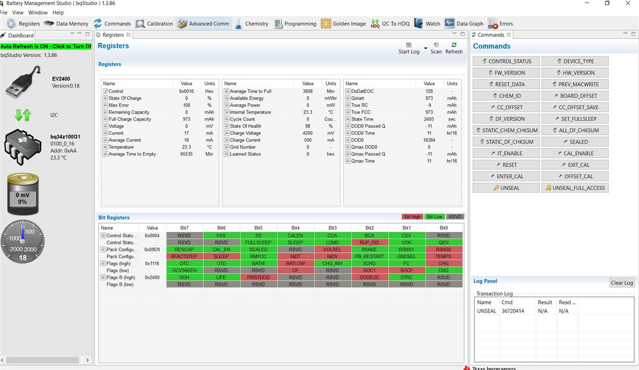Open the Golden Image tool
The image size is (639, 370).
(343, 23)
